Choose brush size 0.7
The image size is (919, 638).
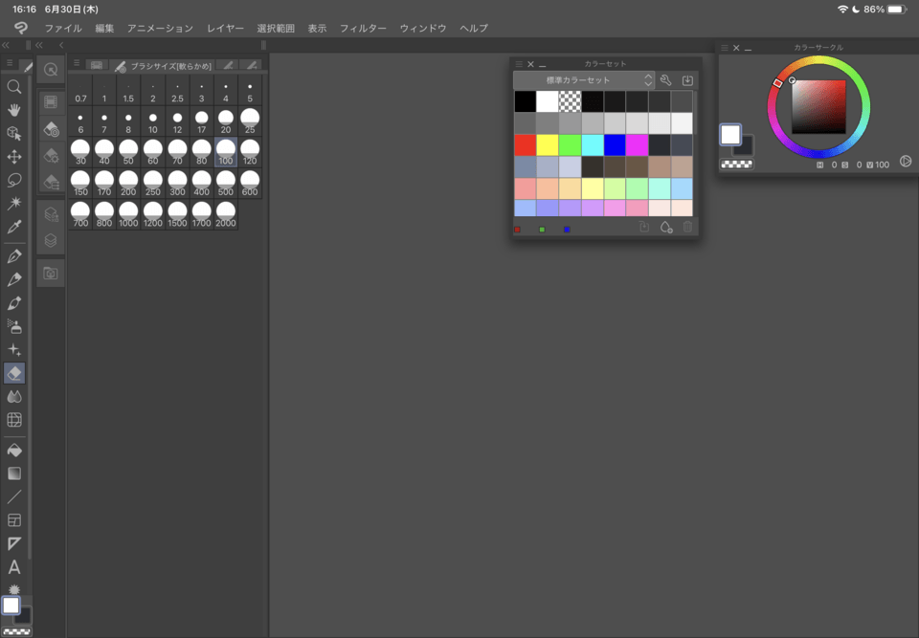pyautogui.click(x=80, y=91)
